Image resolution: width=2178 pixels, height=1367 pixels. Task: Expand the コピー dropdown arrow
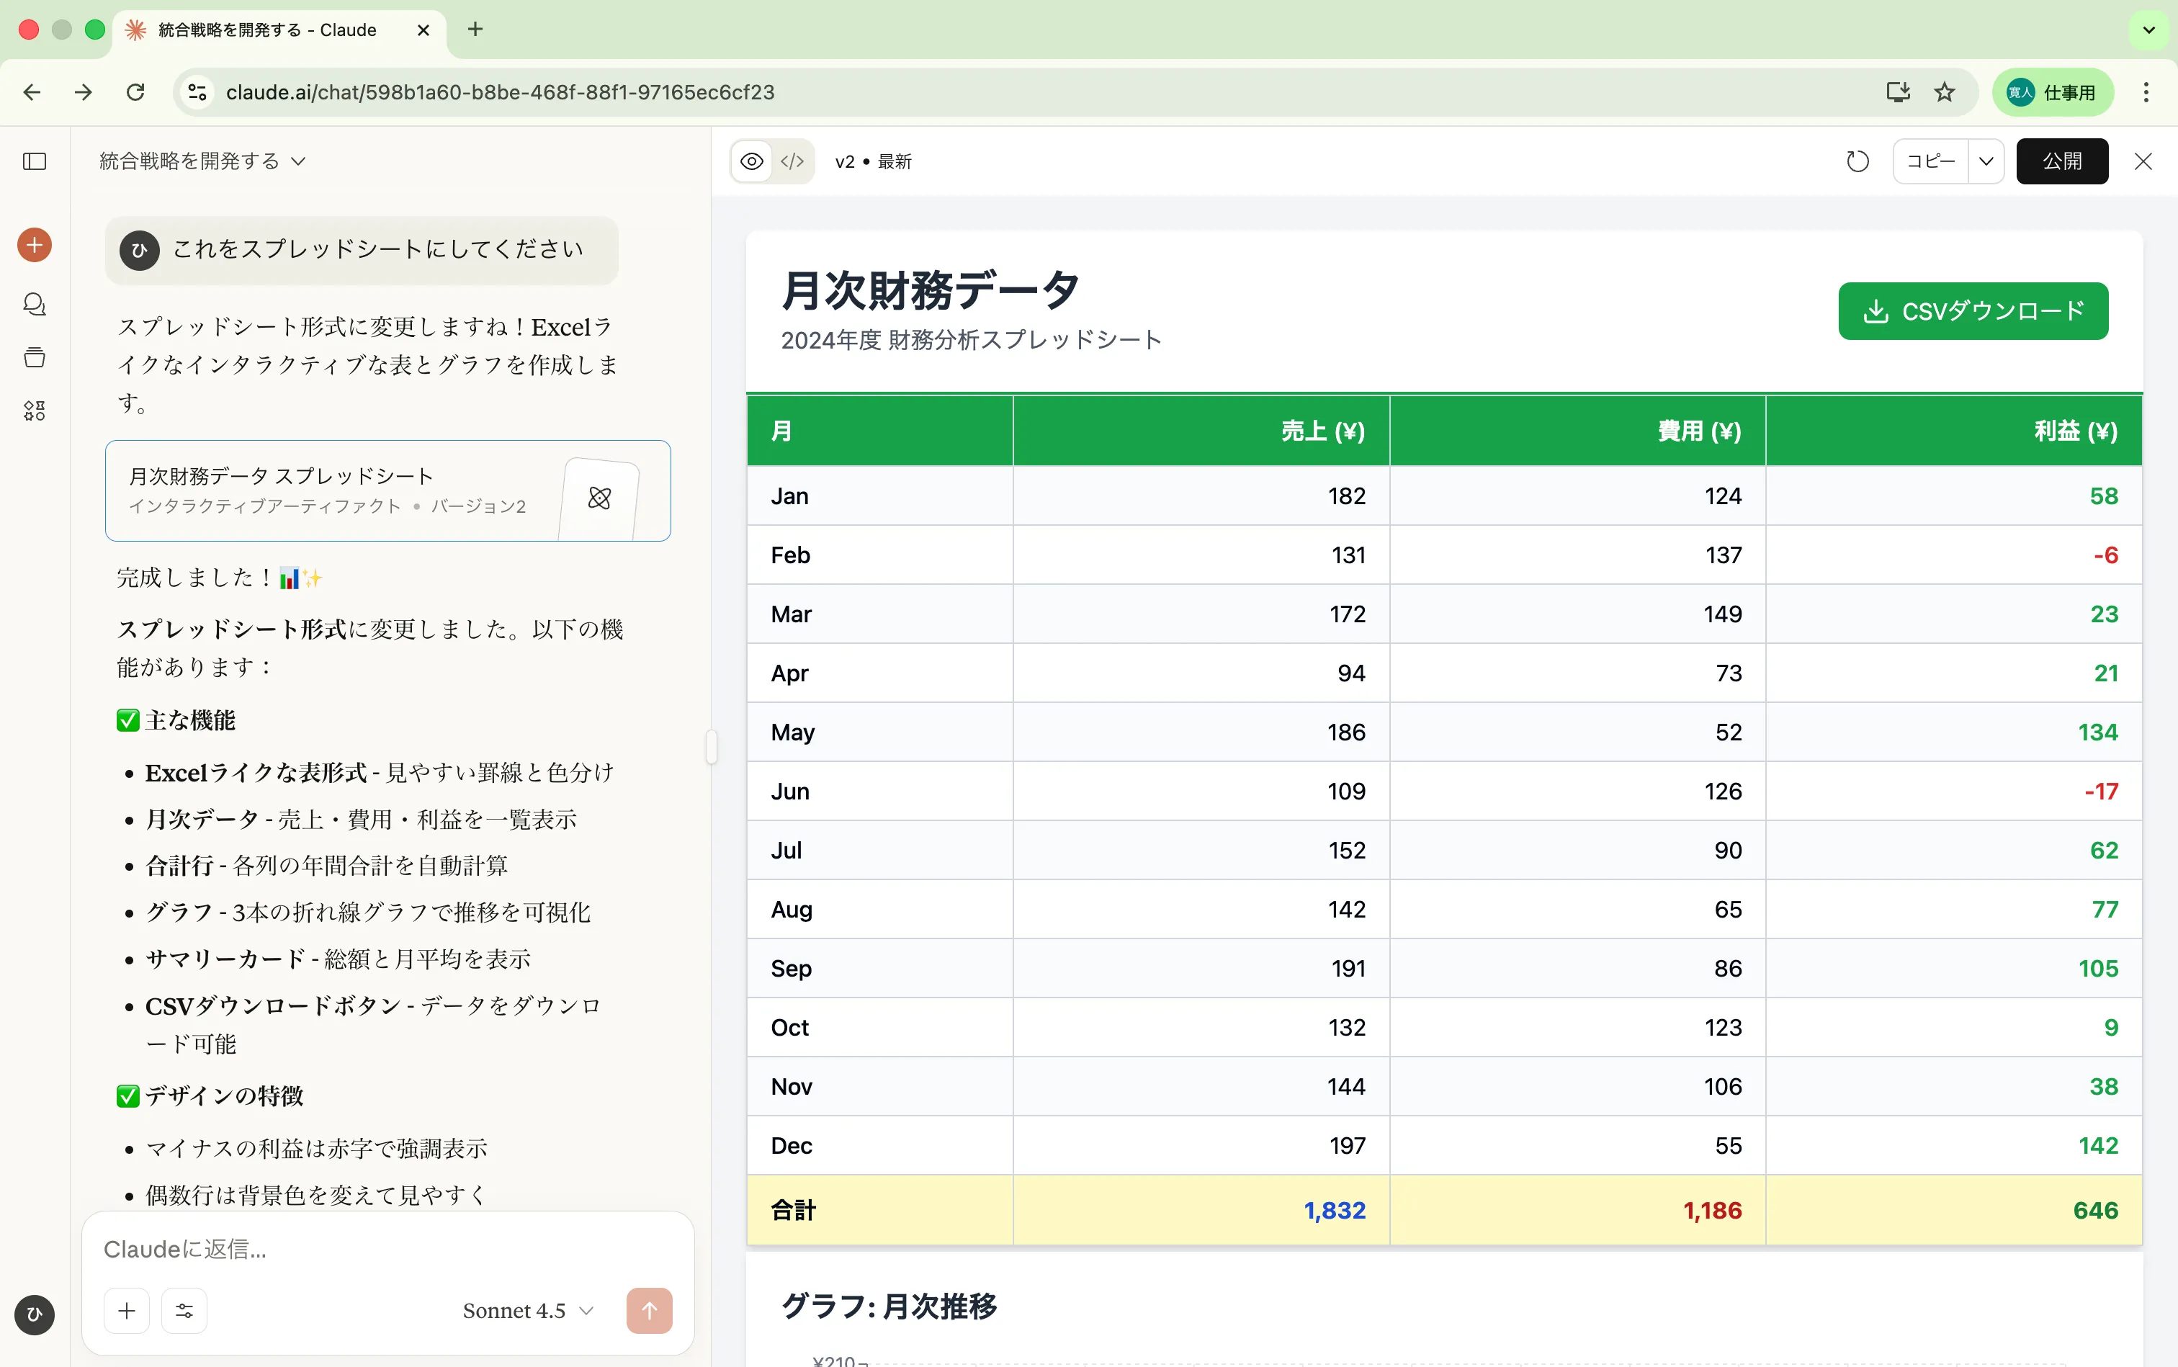pyautogui.click(x=1986, y=162)
